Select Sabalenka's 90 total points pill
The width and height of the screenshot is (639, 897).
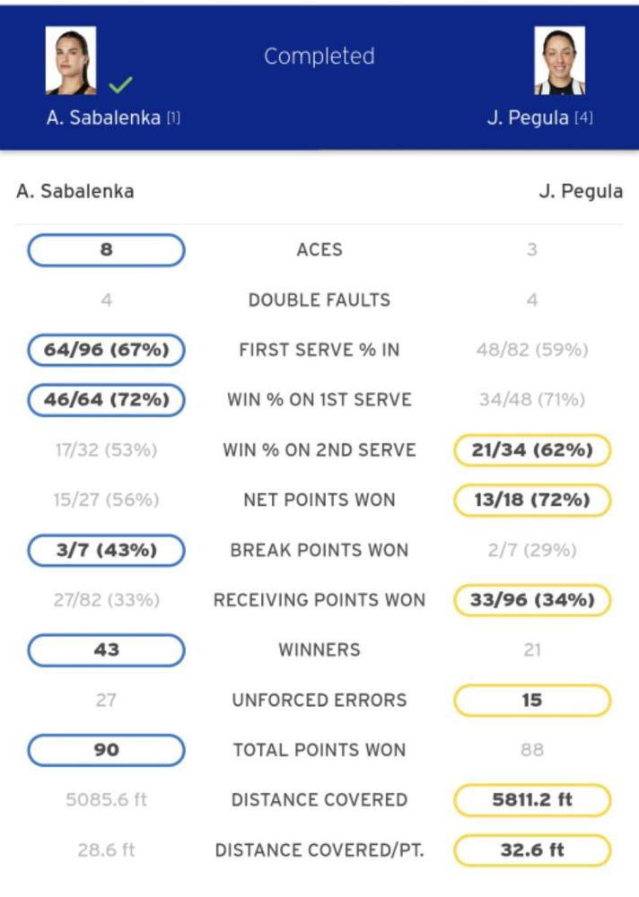107,749
